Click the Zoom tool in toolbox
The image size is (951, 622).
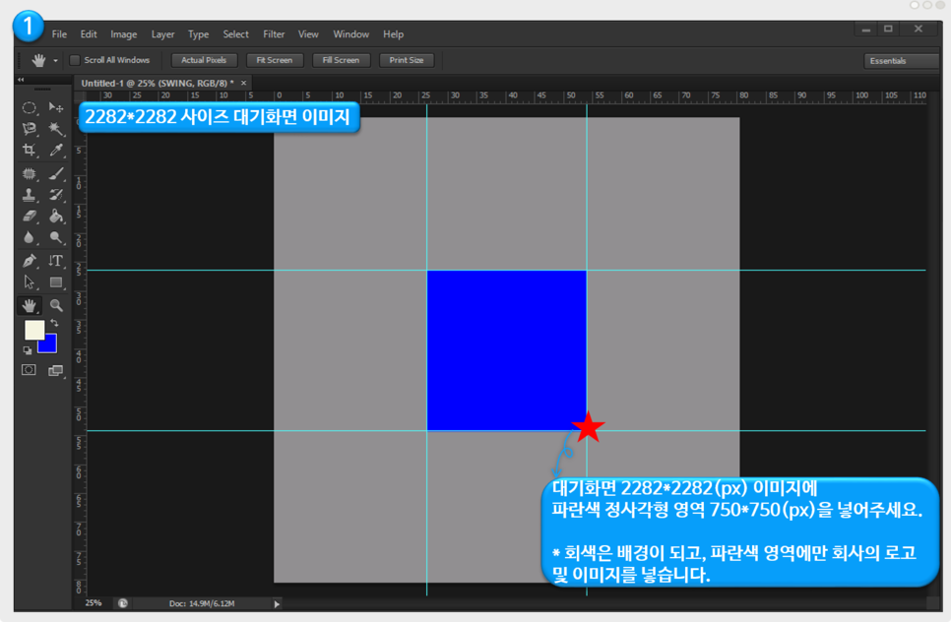coord(56,305)
